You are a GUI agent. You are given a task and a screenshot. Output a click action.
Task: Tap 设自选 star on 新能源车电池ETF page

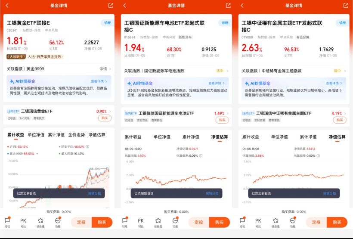coord(158,222)
